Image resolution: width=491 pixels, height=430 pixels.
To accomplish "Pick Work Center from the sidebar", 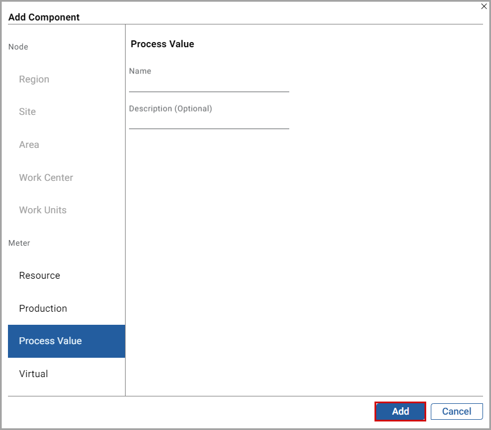I will [x=46, y=177].
